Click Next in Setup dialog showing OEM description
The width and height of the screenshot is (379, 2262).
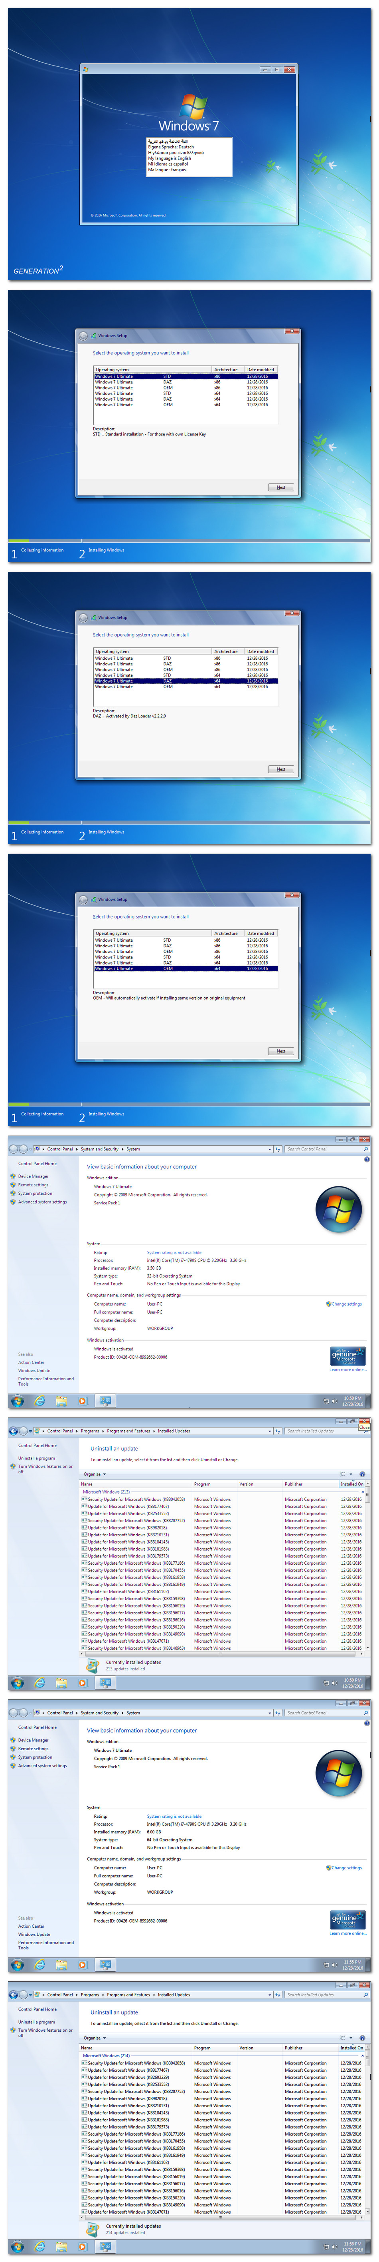click(x=280, y=1051)
